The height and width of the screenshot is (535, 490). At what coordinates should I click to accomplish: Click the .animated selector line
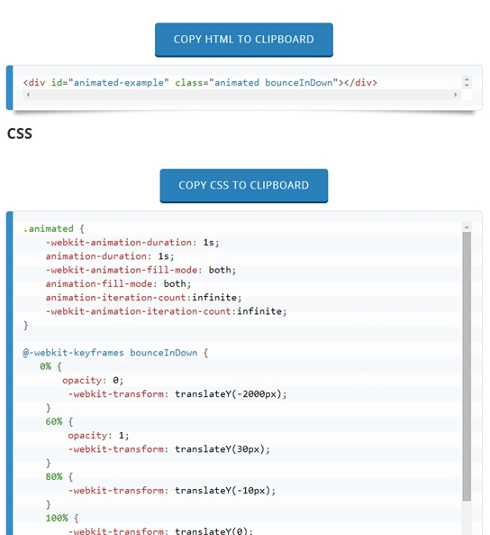53,228
